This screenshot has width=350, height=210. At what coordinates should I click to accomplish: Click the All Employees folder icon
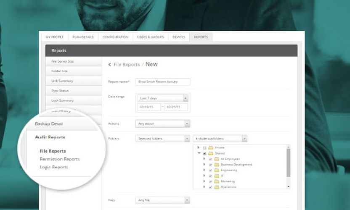click(216, 159)
